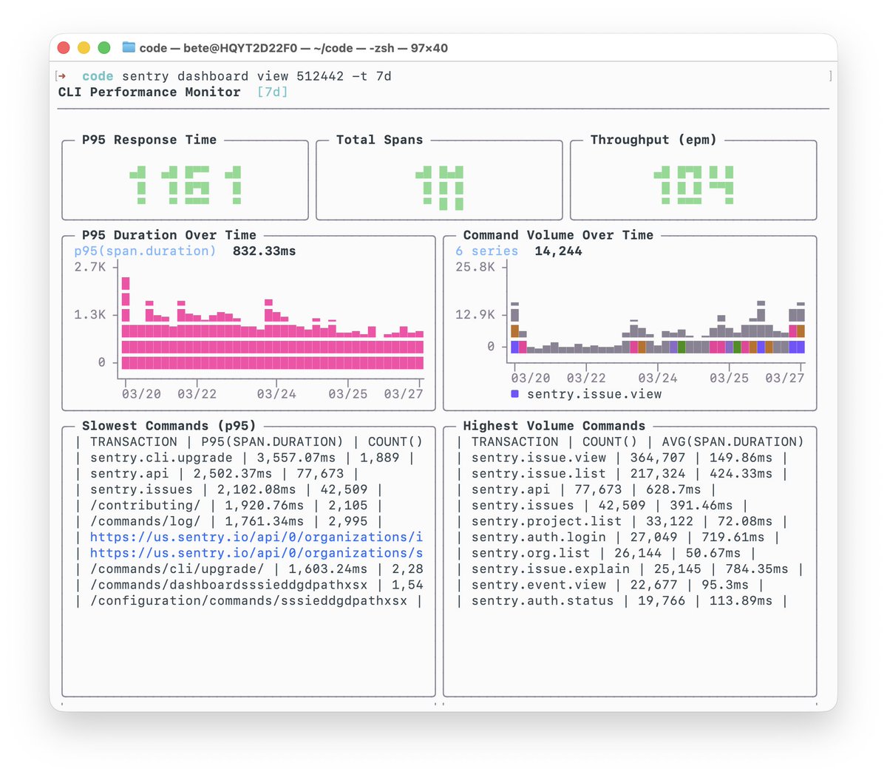Click the /configuration/commands/sssieddgdpathxsx row
887x777 pixels.
(249, 601)
